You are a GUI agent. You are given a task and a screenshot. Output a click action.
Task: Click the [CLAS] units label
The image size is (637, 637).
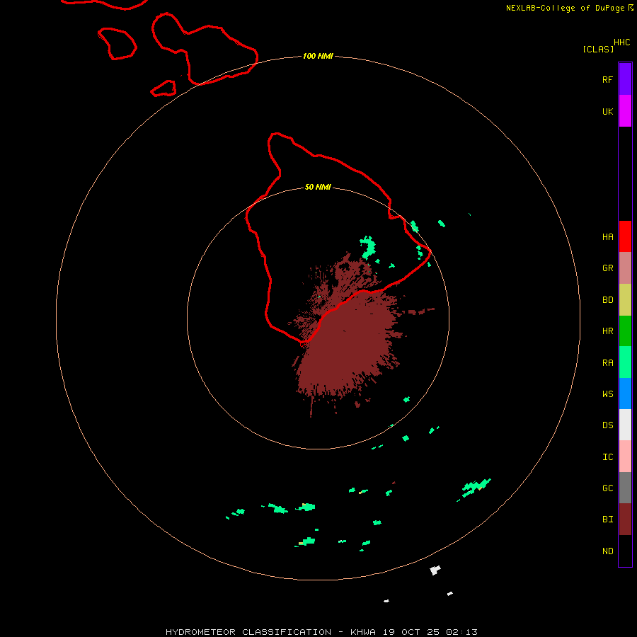598,49
